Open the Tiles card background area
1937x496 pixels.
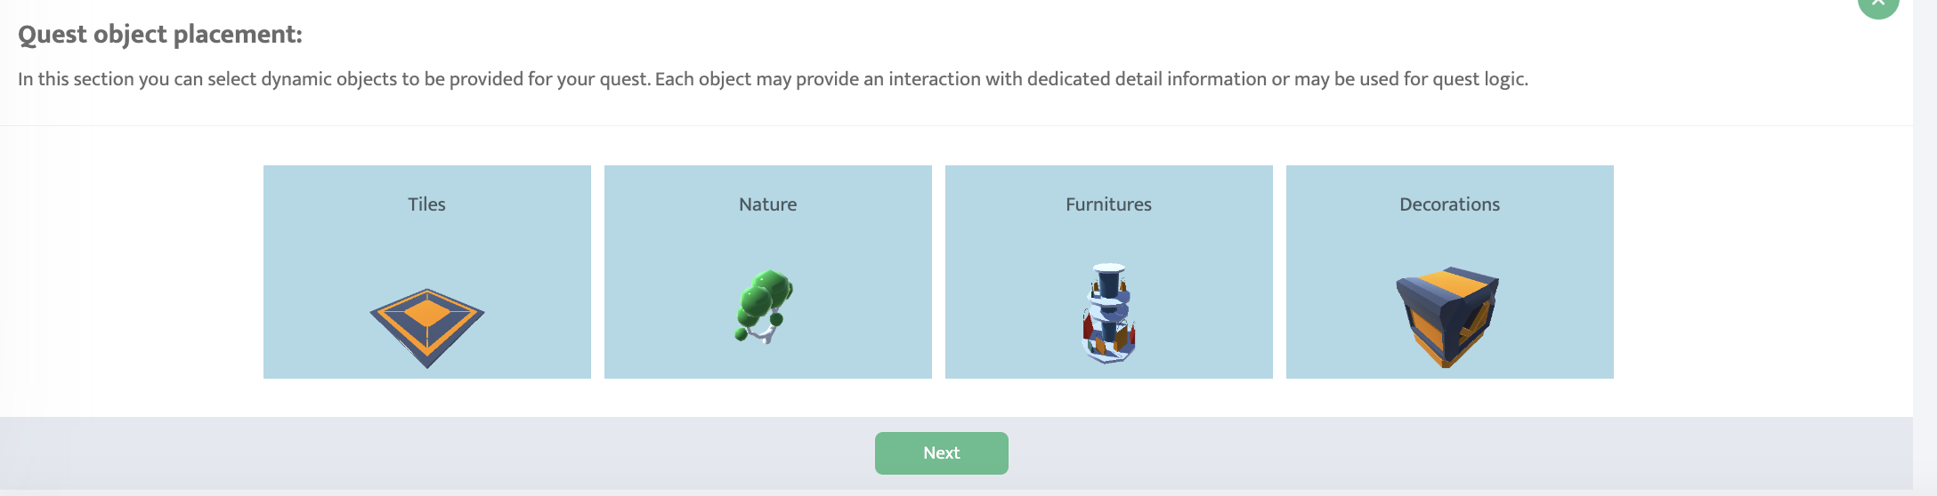coord(320,267)
